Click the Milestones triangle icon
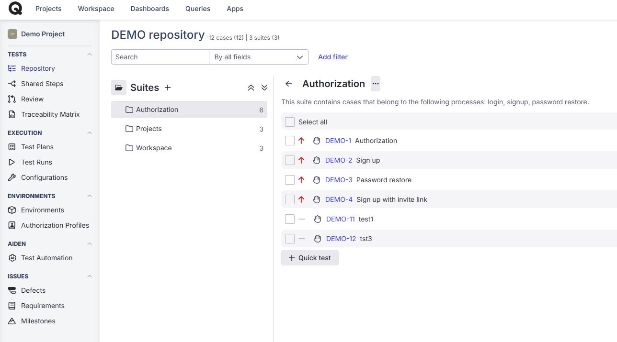Viewport: 617px width, 342px height. click(12, 321)
